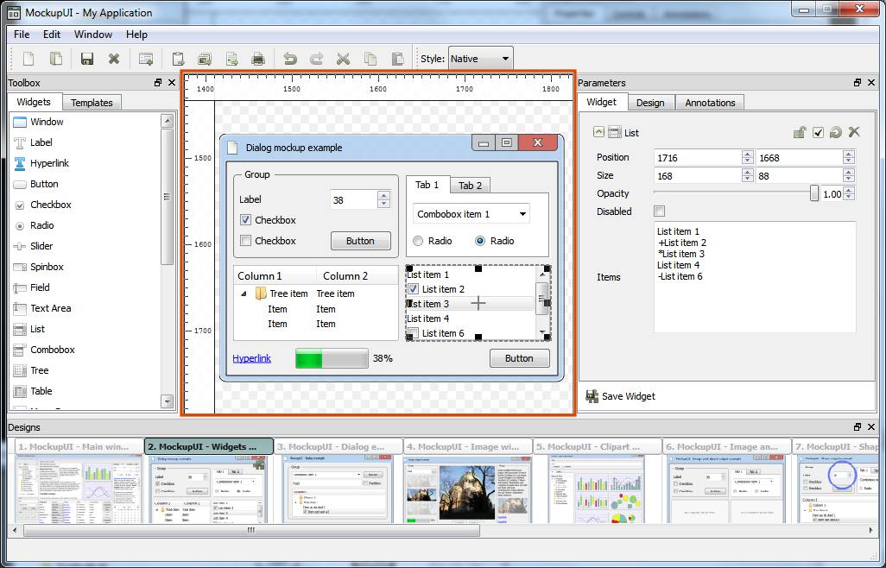
Task: Click the selected right Radio in mockup
Action: pos(480,241)
